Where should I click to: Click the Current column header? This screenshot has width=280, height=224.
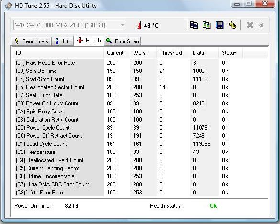click(117, 53)
